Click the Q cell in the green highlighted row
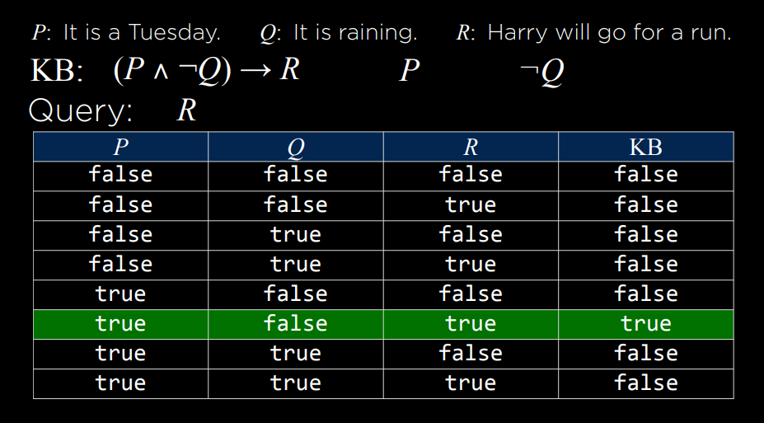 [x=295, y=324]
